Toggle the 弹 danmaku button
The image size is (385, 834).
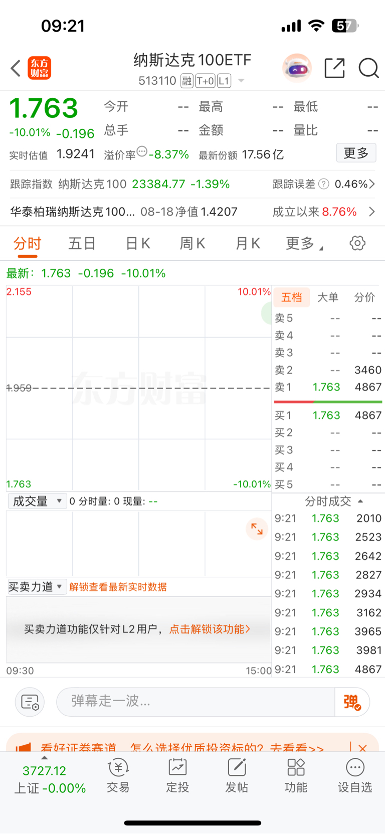(x=352, y=702)
